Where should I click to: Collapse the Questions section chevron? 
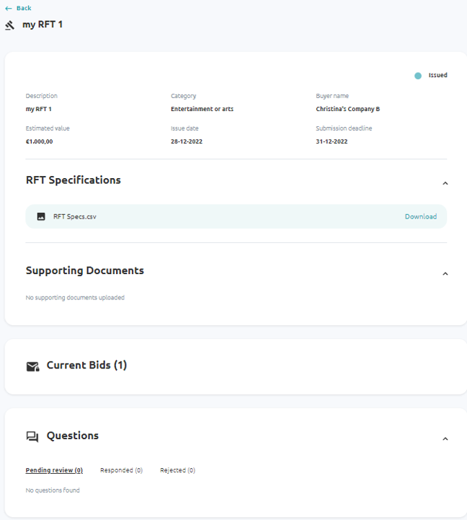point(445,439)
